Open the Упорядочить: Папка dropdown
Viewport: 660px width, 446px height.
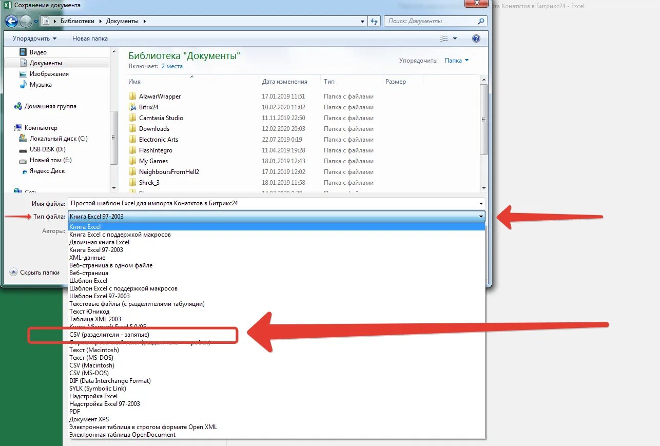click(x=456, y=61)
